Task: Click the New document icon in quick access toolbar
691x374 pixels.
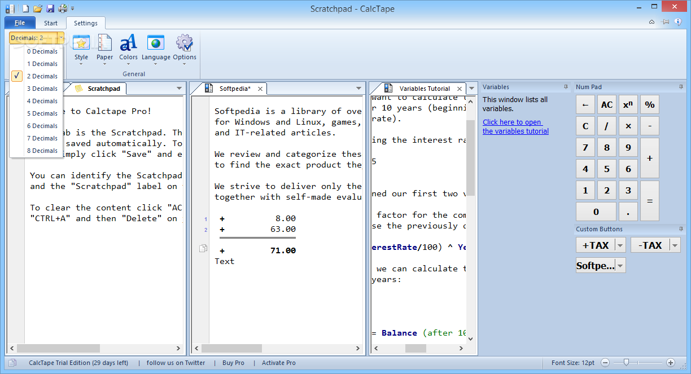Action: coord(25,8)
